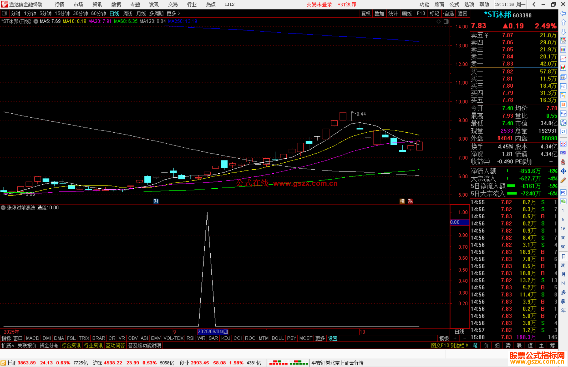Click the 财 marker on the K-line chart
The height and width of the screenshot is (367, 568).
(156, 201)
